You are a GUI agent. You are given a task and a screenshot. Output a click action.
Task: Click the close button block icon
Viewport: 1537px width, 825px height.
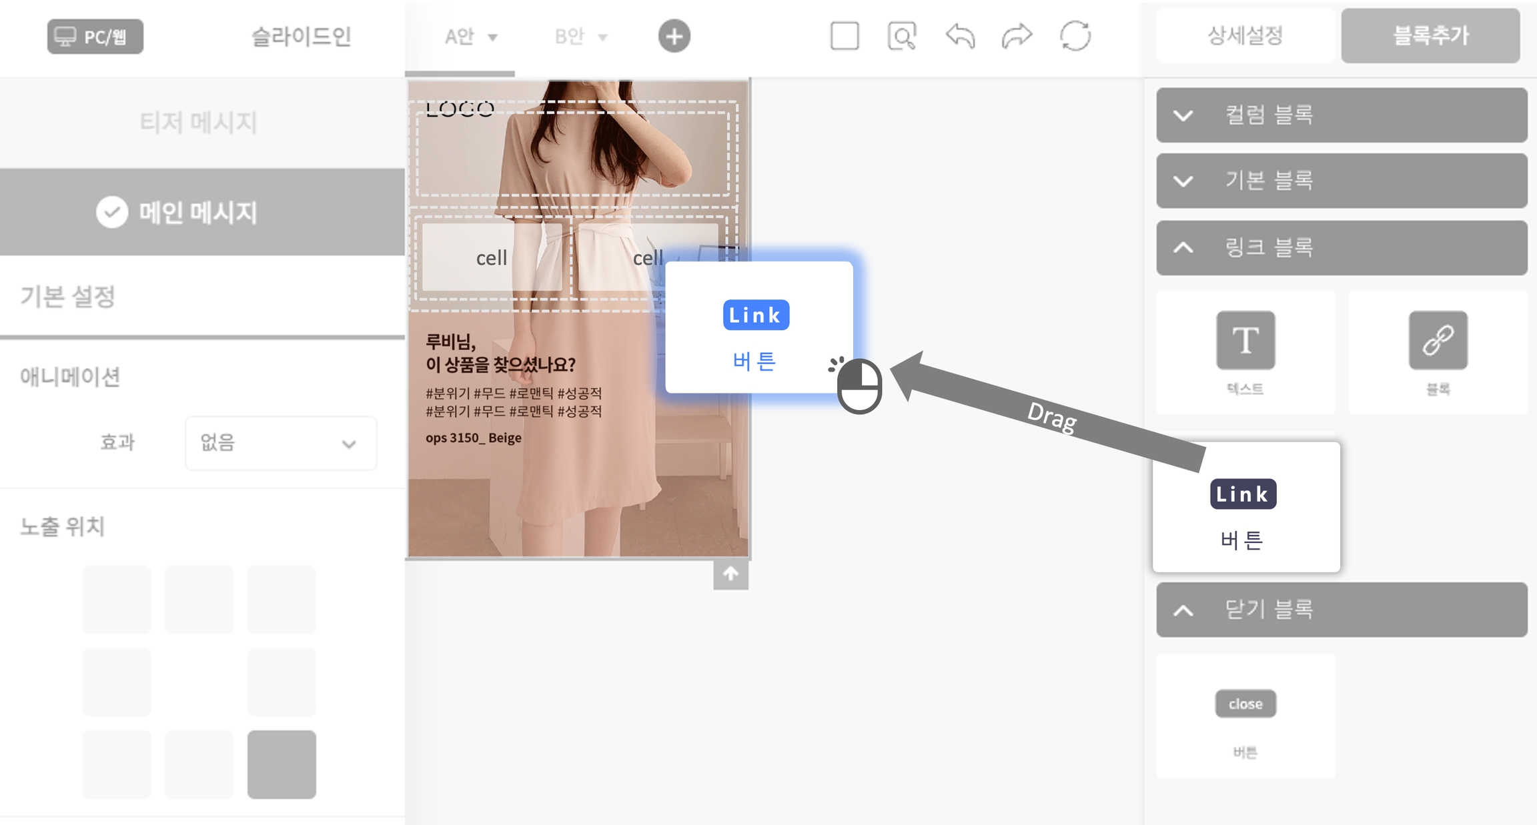click(1245, 704)
